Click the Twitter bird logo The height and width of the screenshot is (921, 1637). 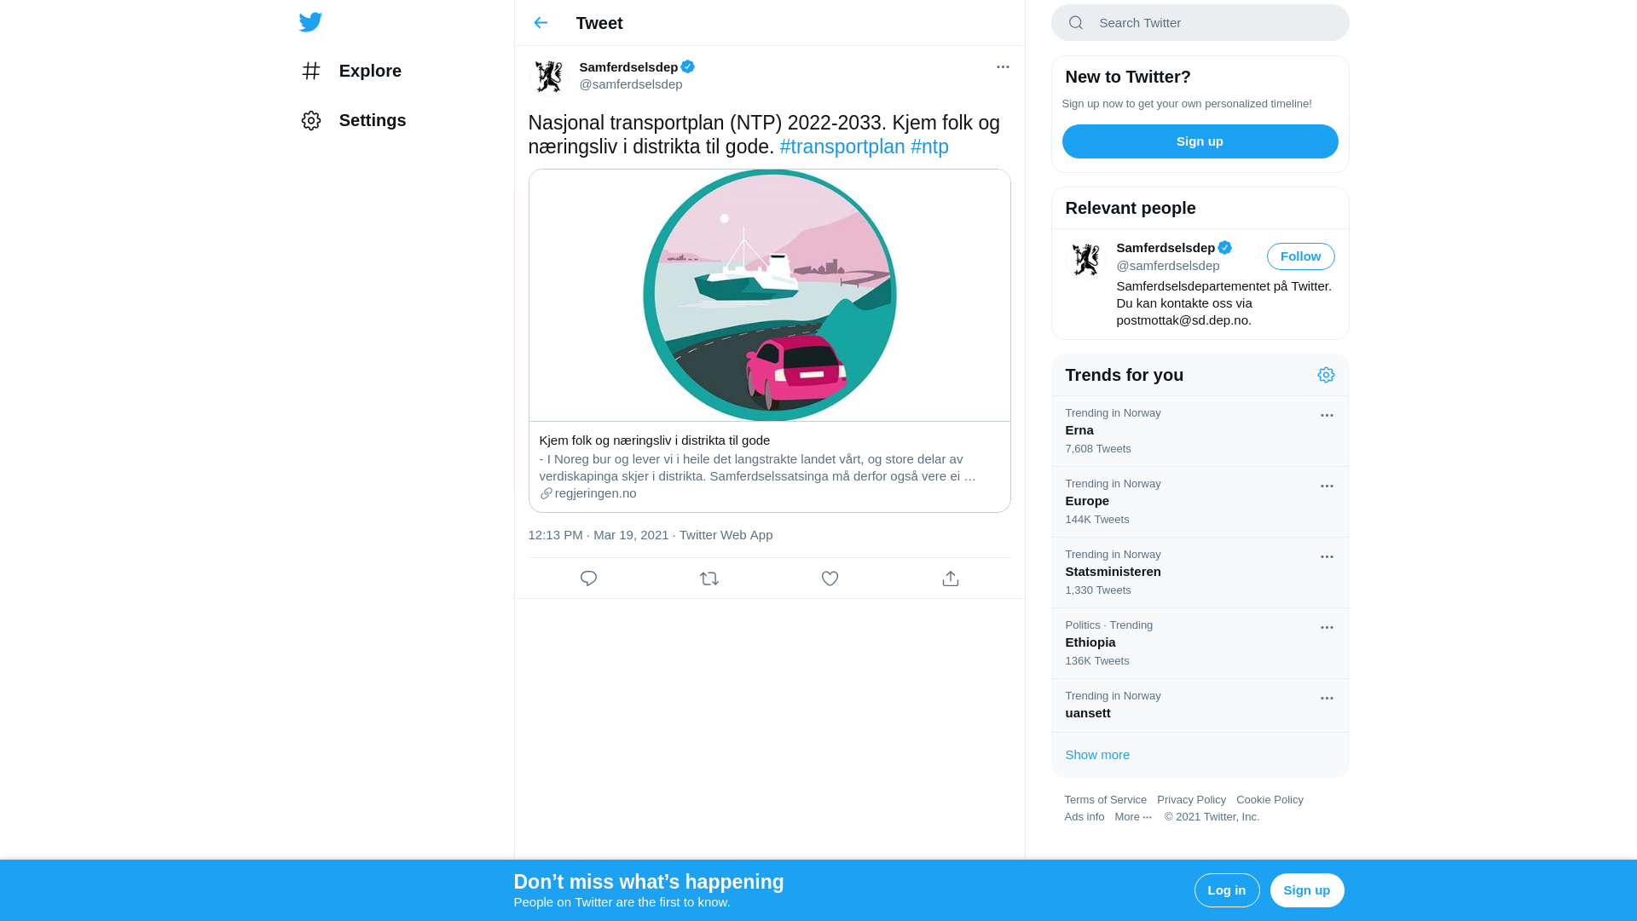coord(310,22)
